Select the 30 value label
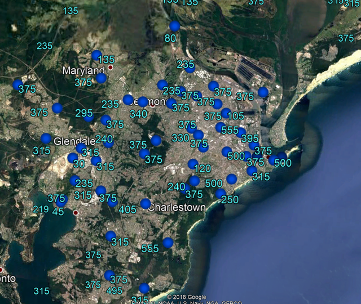This screenshot has height=304, width=361. point(79,164)
